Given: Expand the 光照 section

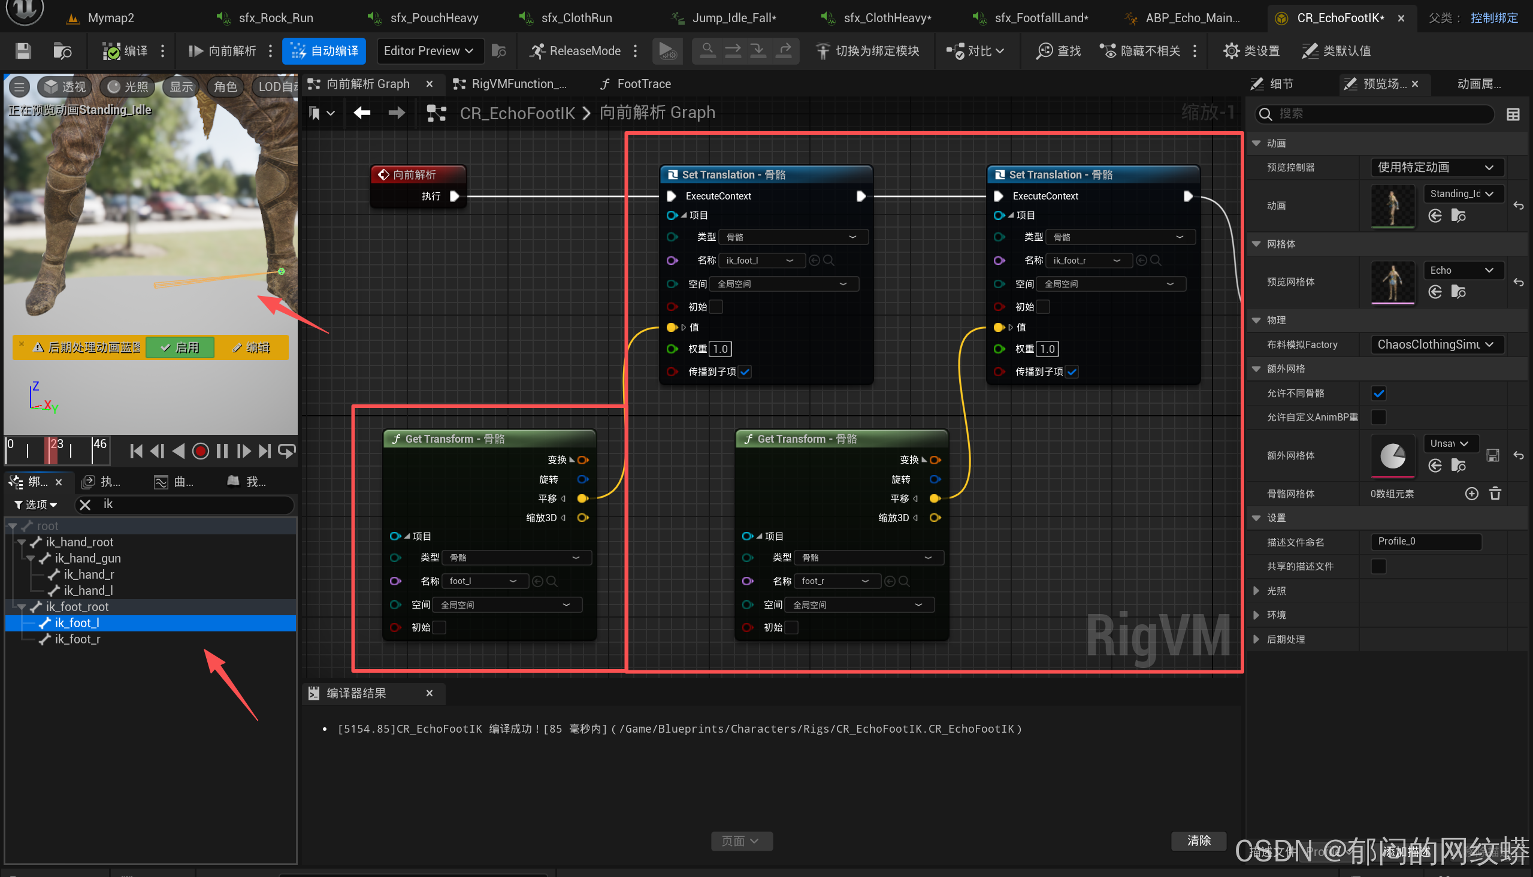Looking at the screenshot, I should 1256,591.
